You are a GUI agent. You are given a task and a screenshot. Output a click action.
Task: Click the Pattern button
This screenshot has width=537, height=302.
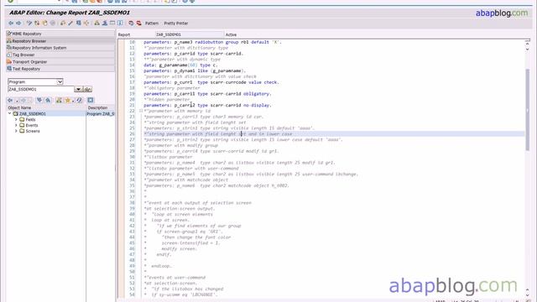pos(152,23)
